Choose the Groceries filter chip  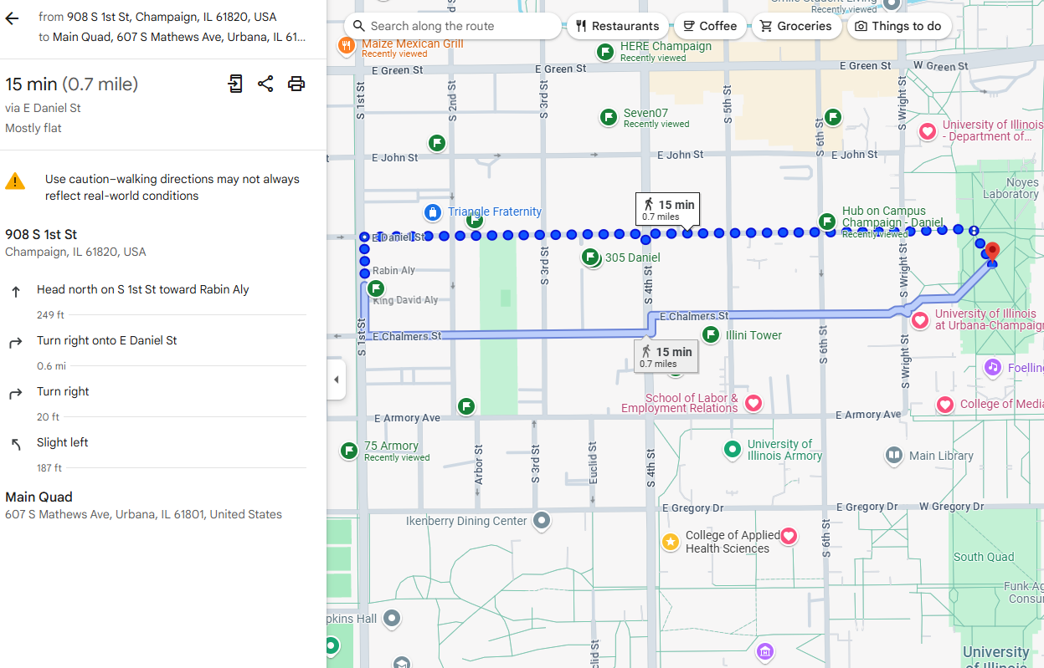click(796, 26)
